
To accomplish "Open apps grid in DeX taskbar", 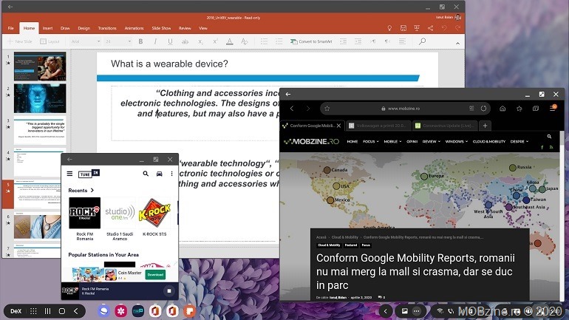I will [33, 311].
